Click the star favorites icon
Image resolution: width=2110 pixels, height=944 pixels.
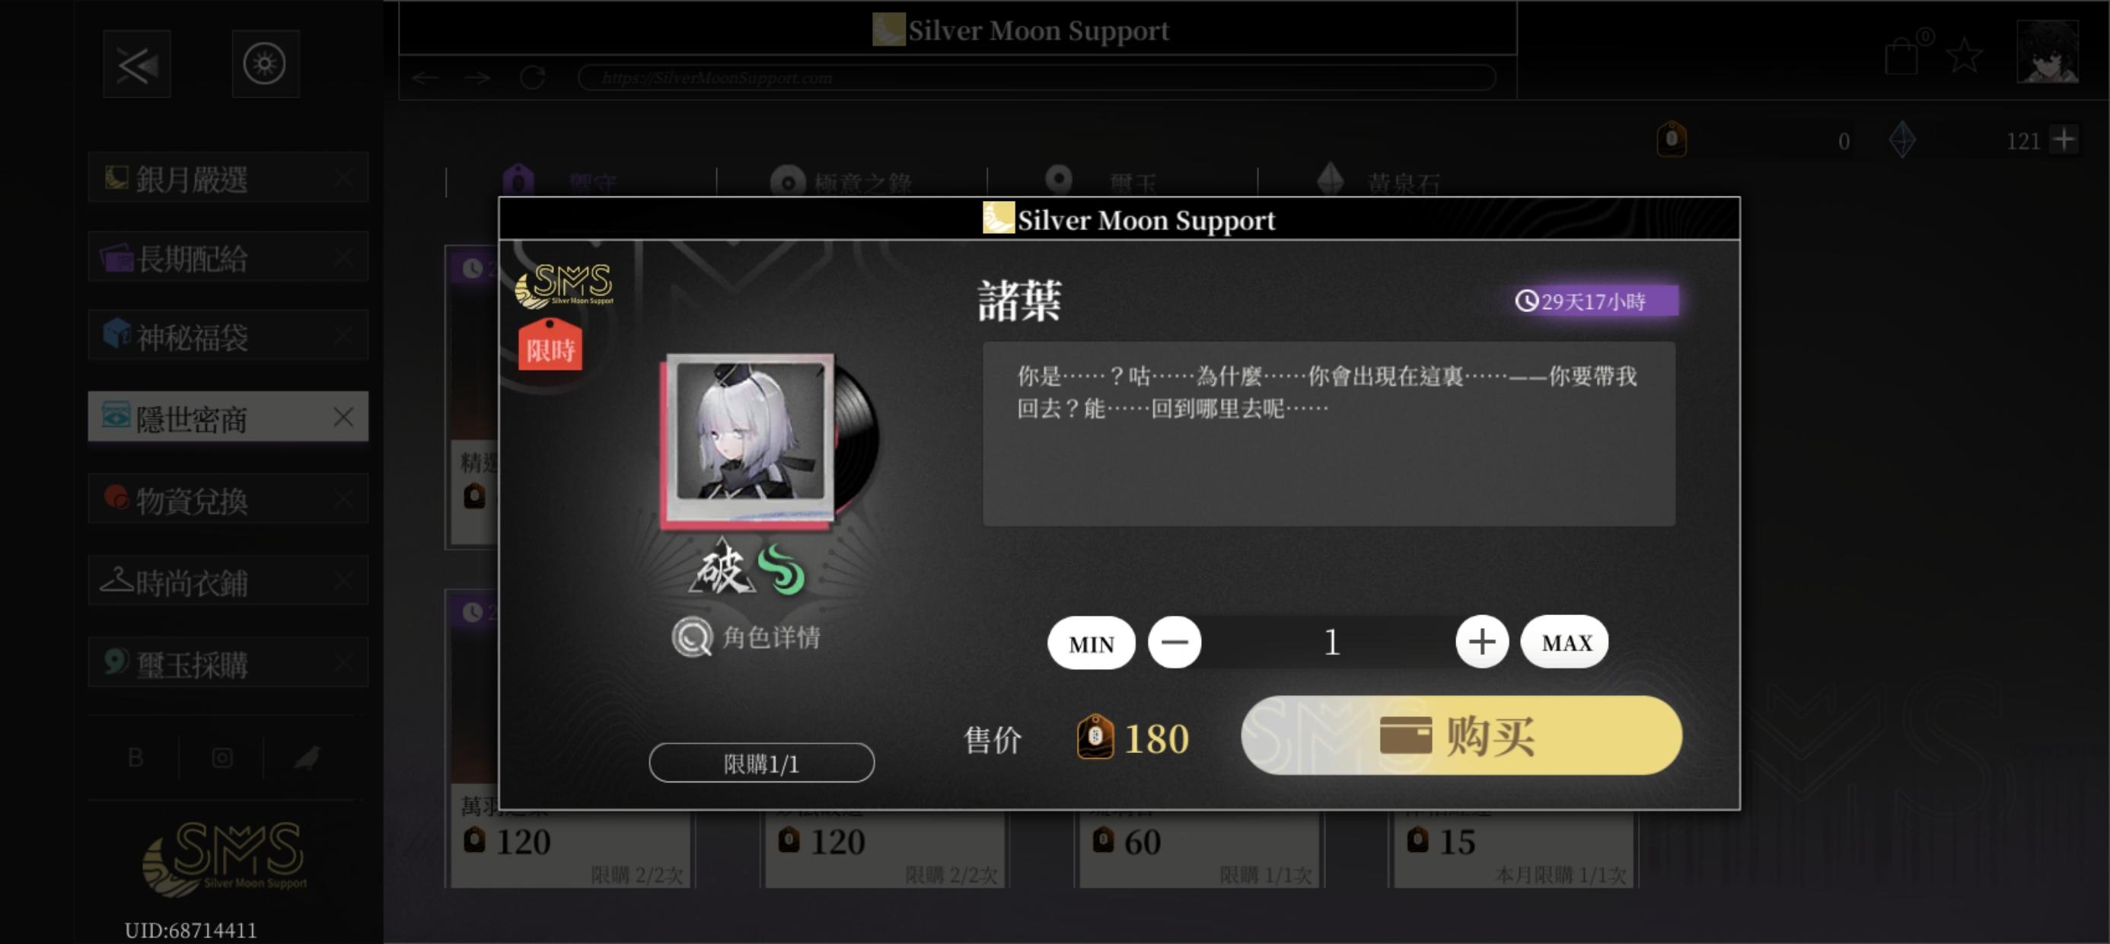point(1963,56)
